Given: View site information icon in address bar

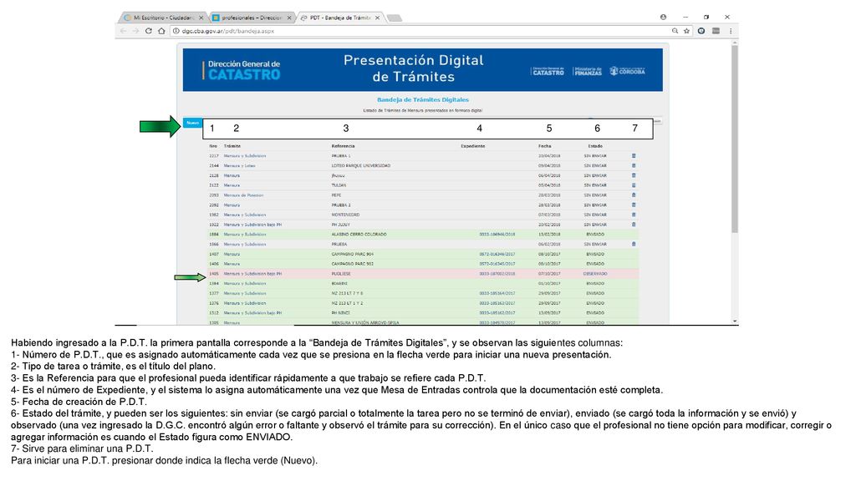Looking at the screenshot, I should [176, 31].
